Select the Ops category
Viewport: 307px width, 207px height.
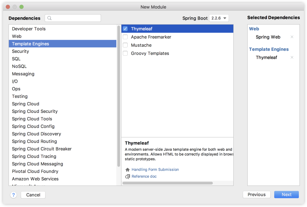63,89
